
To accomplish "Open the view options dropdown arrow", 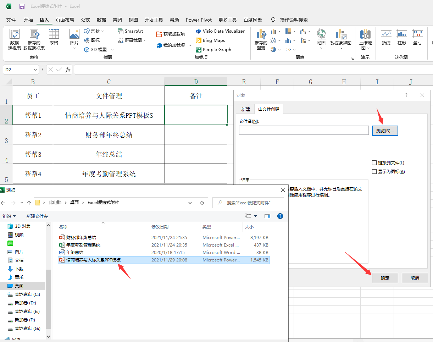I will (255, 216).
